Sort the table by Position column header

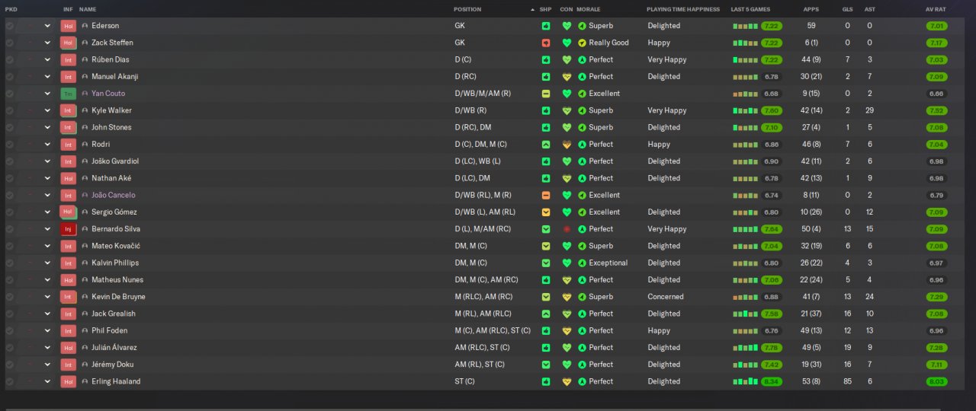(467, 9)
